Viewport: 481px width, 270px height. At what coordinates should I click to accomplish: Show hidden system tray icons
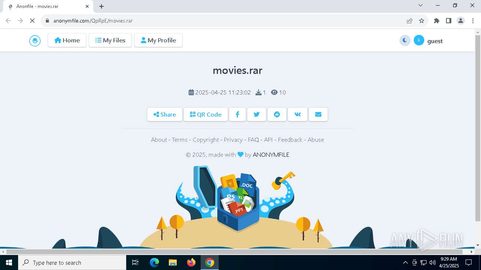405,262
